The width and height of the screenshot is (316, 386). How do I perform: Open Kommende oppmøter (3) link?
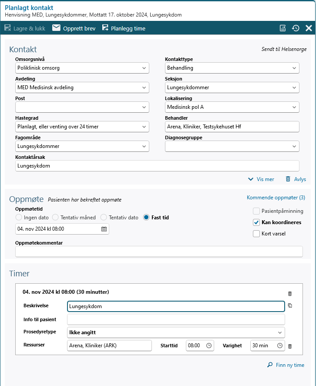coord(276,198)
